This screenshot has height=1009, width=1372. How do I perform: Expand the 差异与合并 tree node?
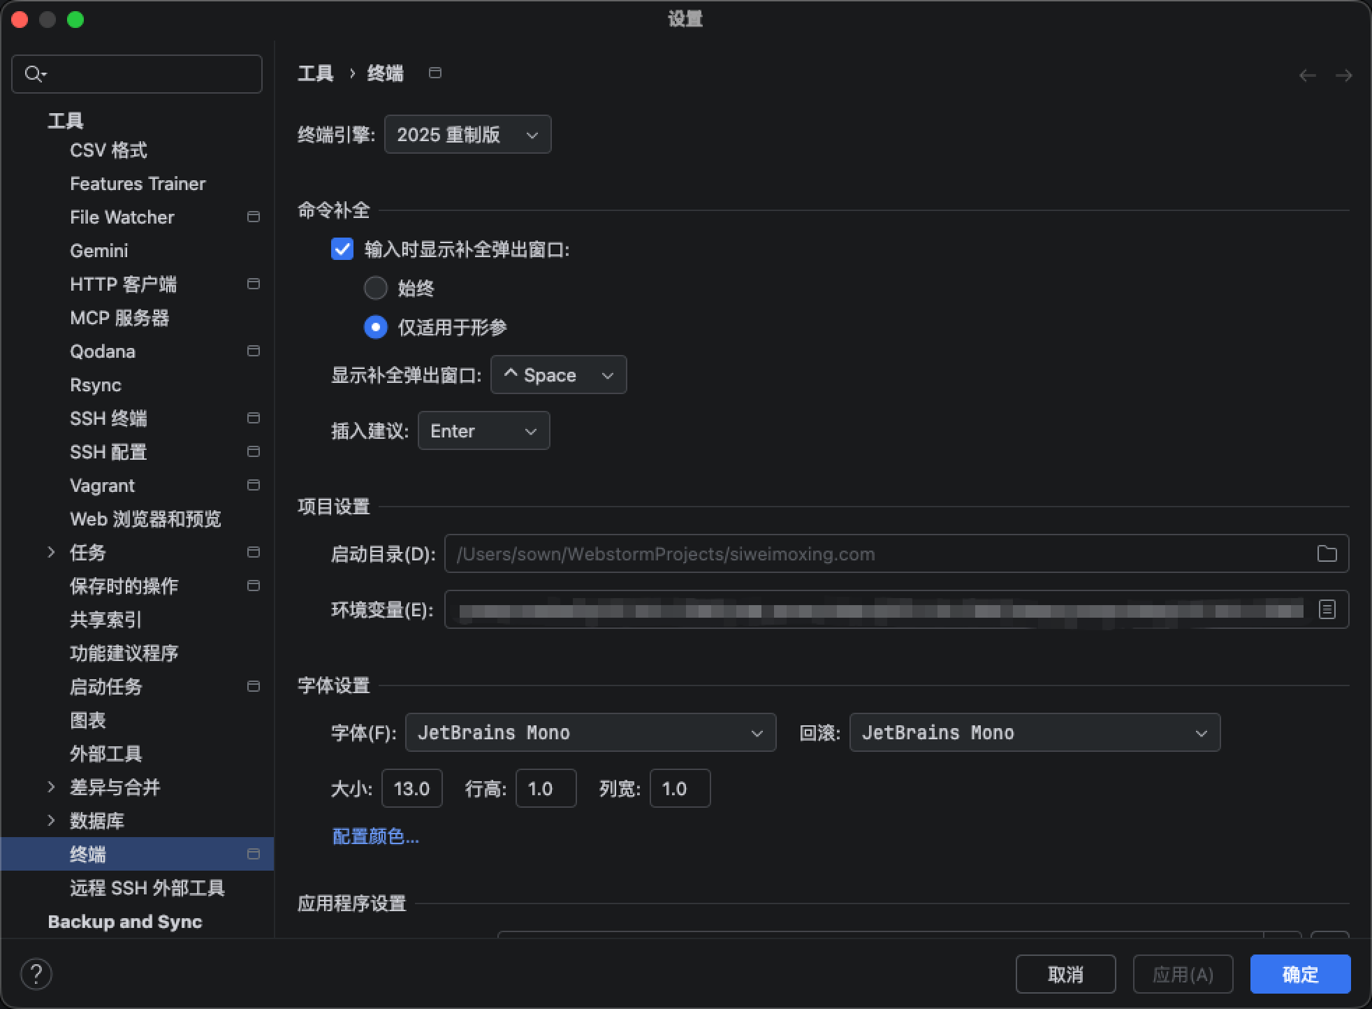[51, 787]
